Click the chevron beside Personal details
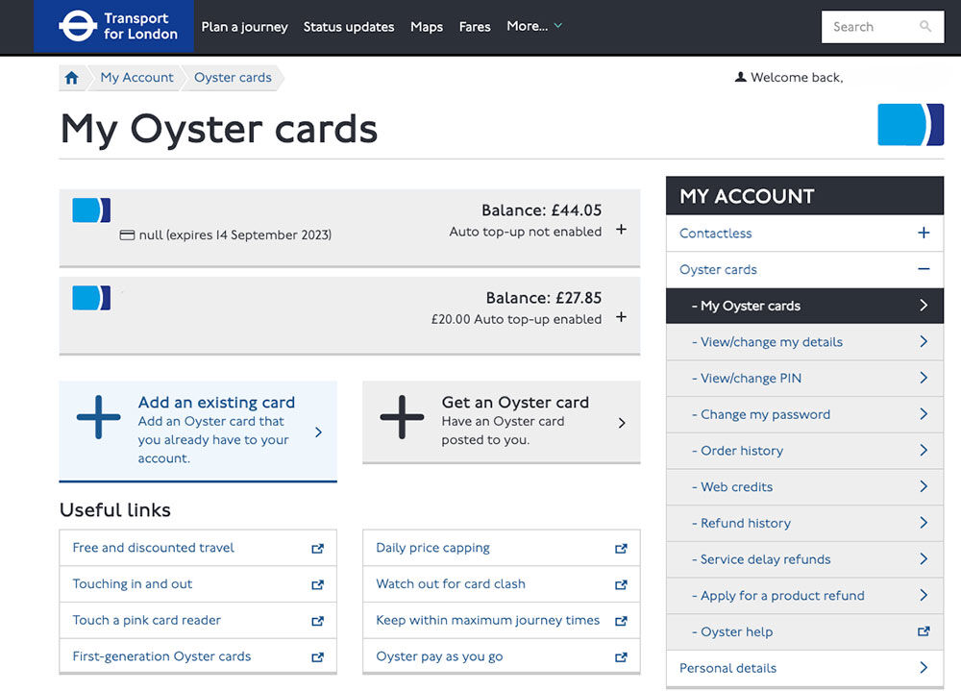 click(x=924, y=667)
